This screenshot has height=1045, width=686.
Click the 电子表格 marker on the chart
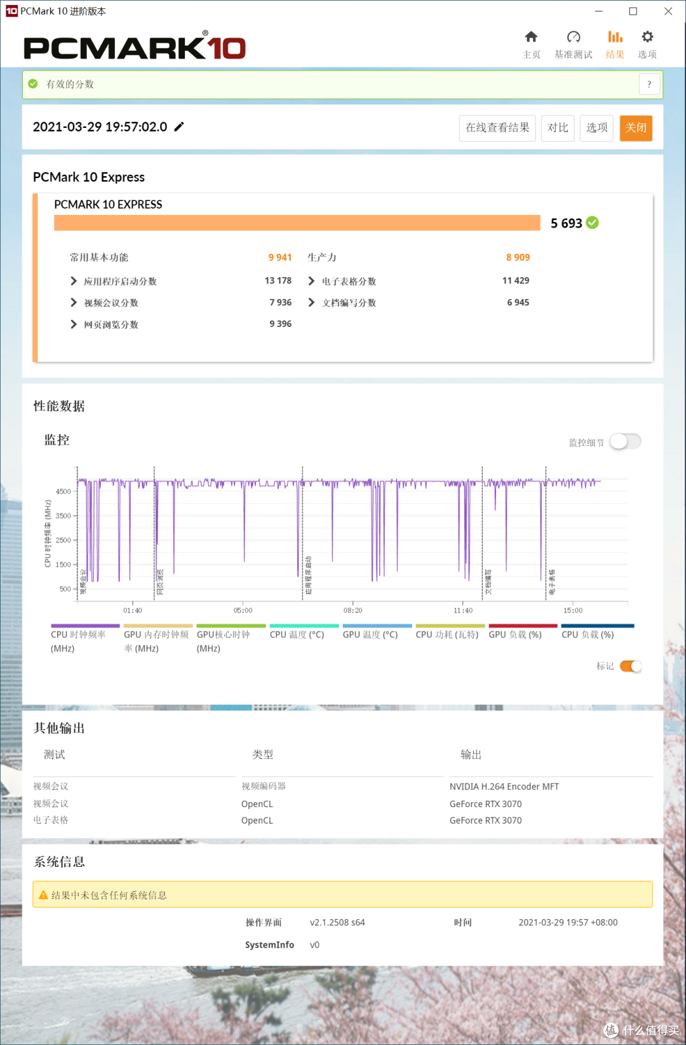(x=552, y=582)
